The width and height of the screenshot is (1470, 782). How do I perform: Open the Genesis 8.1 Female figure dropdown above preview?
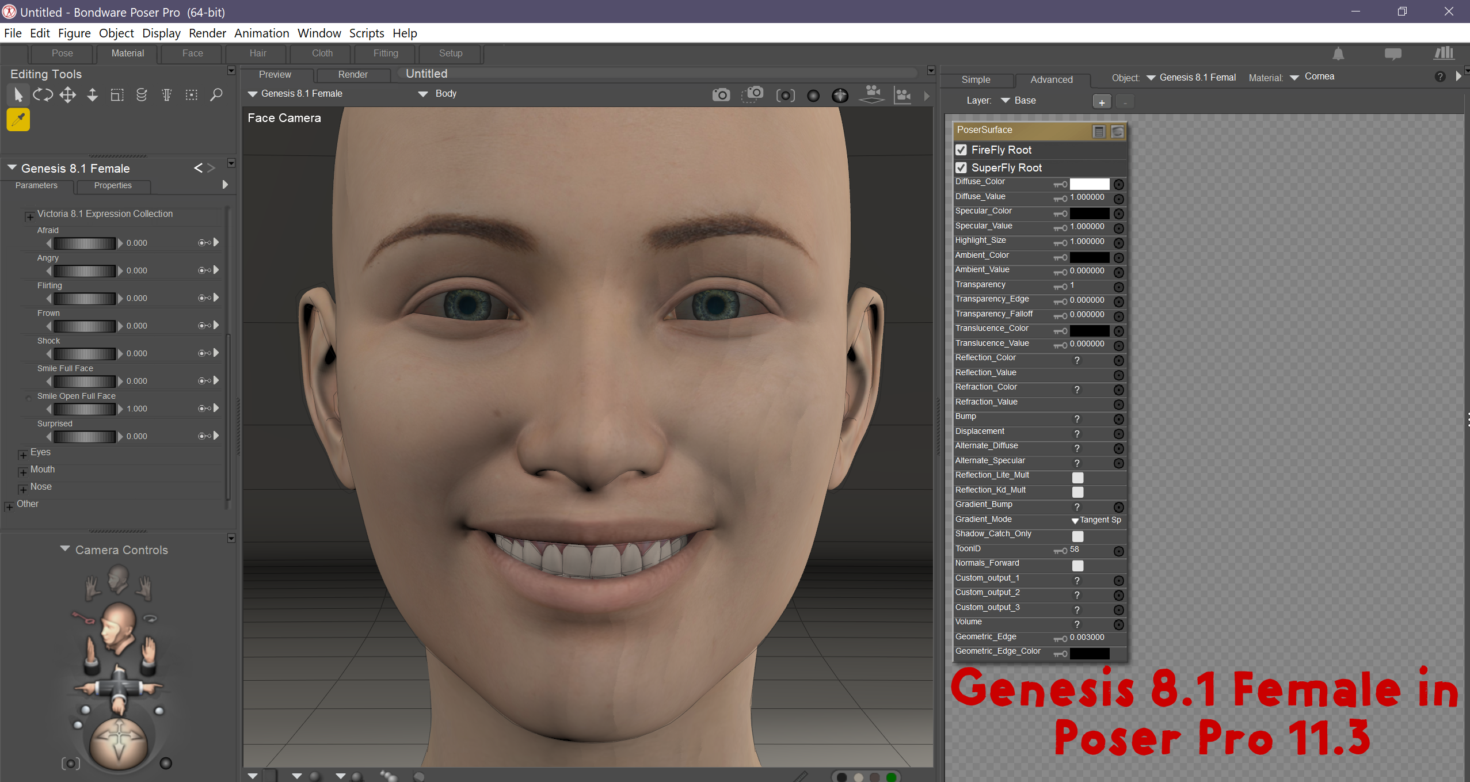pos(295,94)
